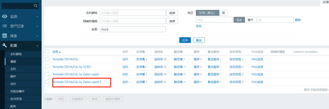Open Template DB MySQL by ODBC link
Viewport: 329px width, 109px height.
[x=72, y=67]
